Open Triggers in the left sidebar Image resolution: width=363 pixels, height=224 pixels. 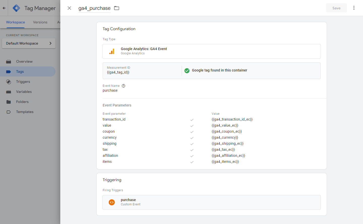(x=23, y=82)
